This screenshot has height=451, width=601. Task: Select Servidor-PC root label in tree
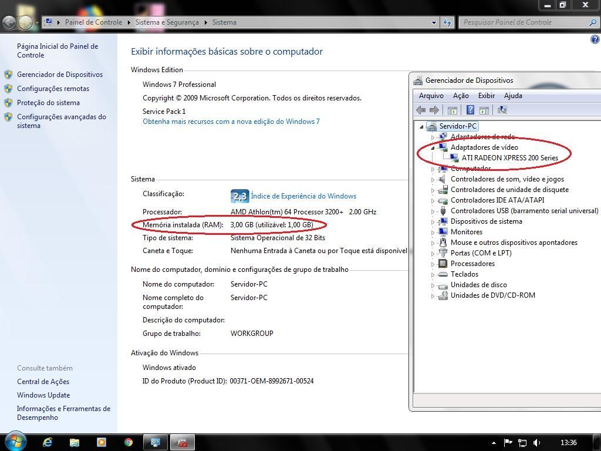[458, 126]
